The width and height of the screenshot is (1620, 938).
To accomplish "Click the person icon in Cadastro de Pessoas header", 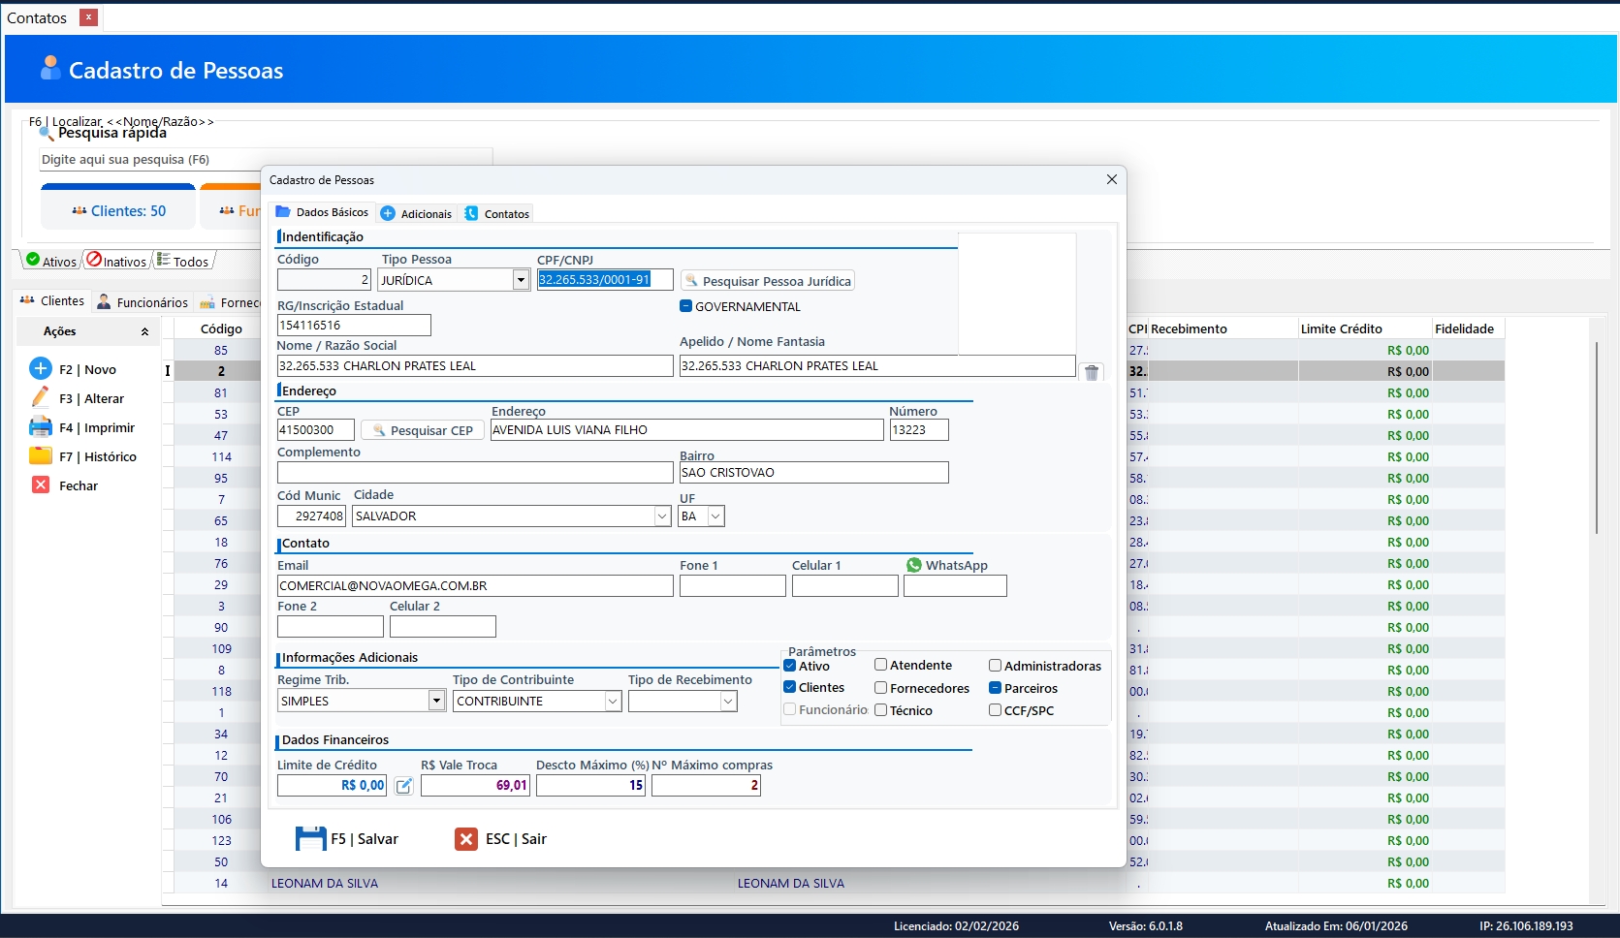I will [50, 67].
